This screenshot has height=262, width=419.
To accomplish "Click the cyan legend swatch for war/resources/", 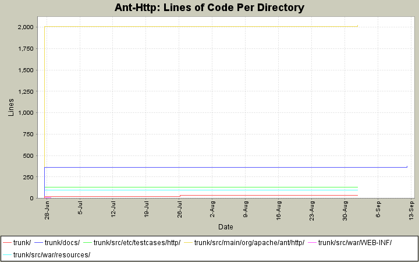I will coord(7,255).
